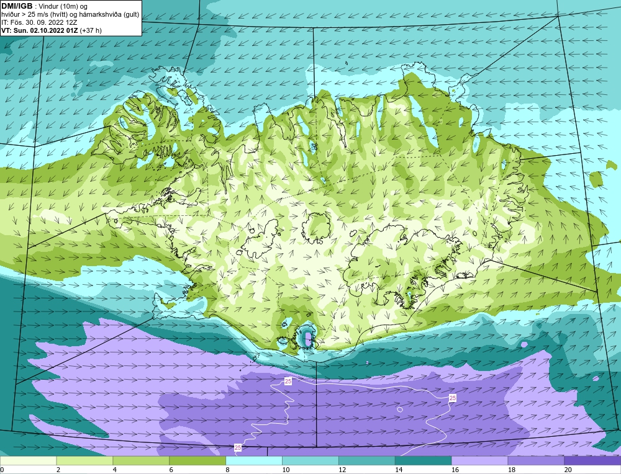Pick the medium teal 12–14 legend swatch

367,460
